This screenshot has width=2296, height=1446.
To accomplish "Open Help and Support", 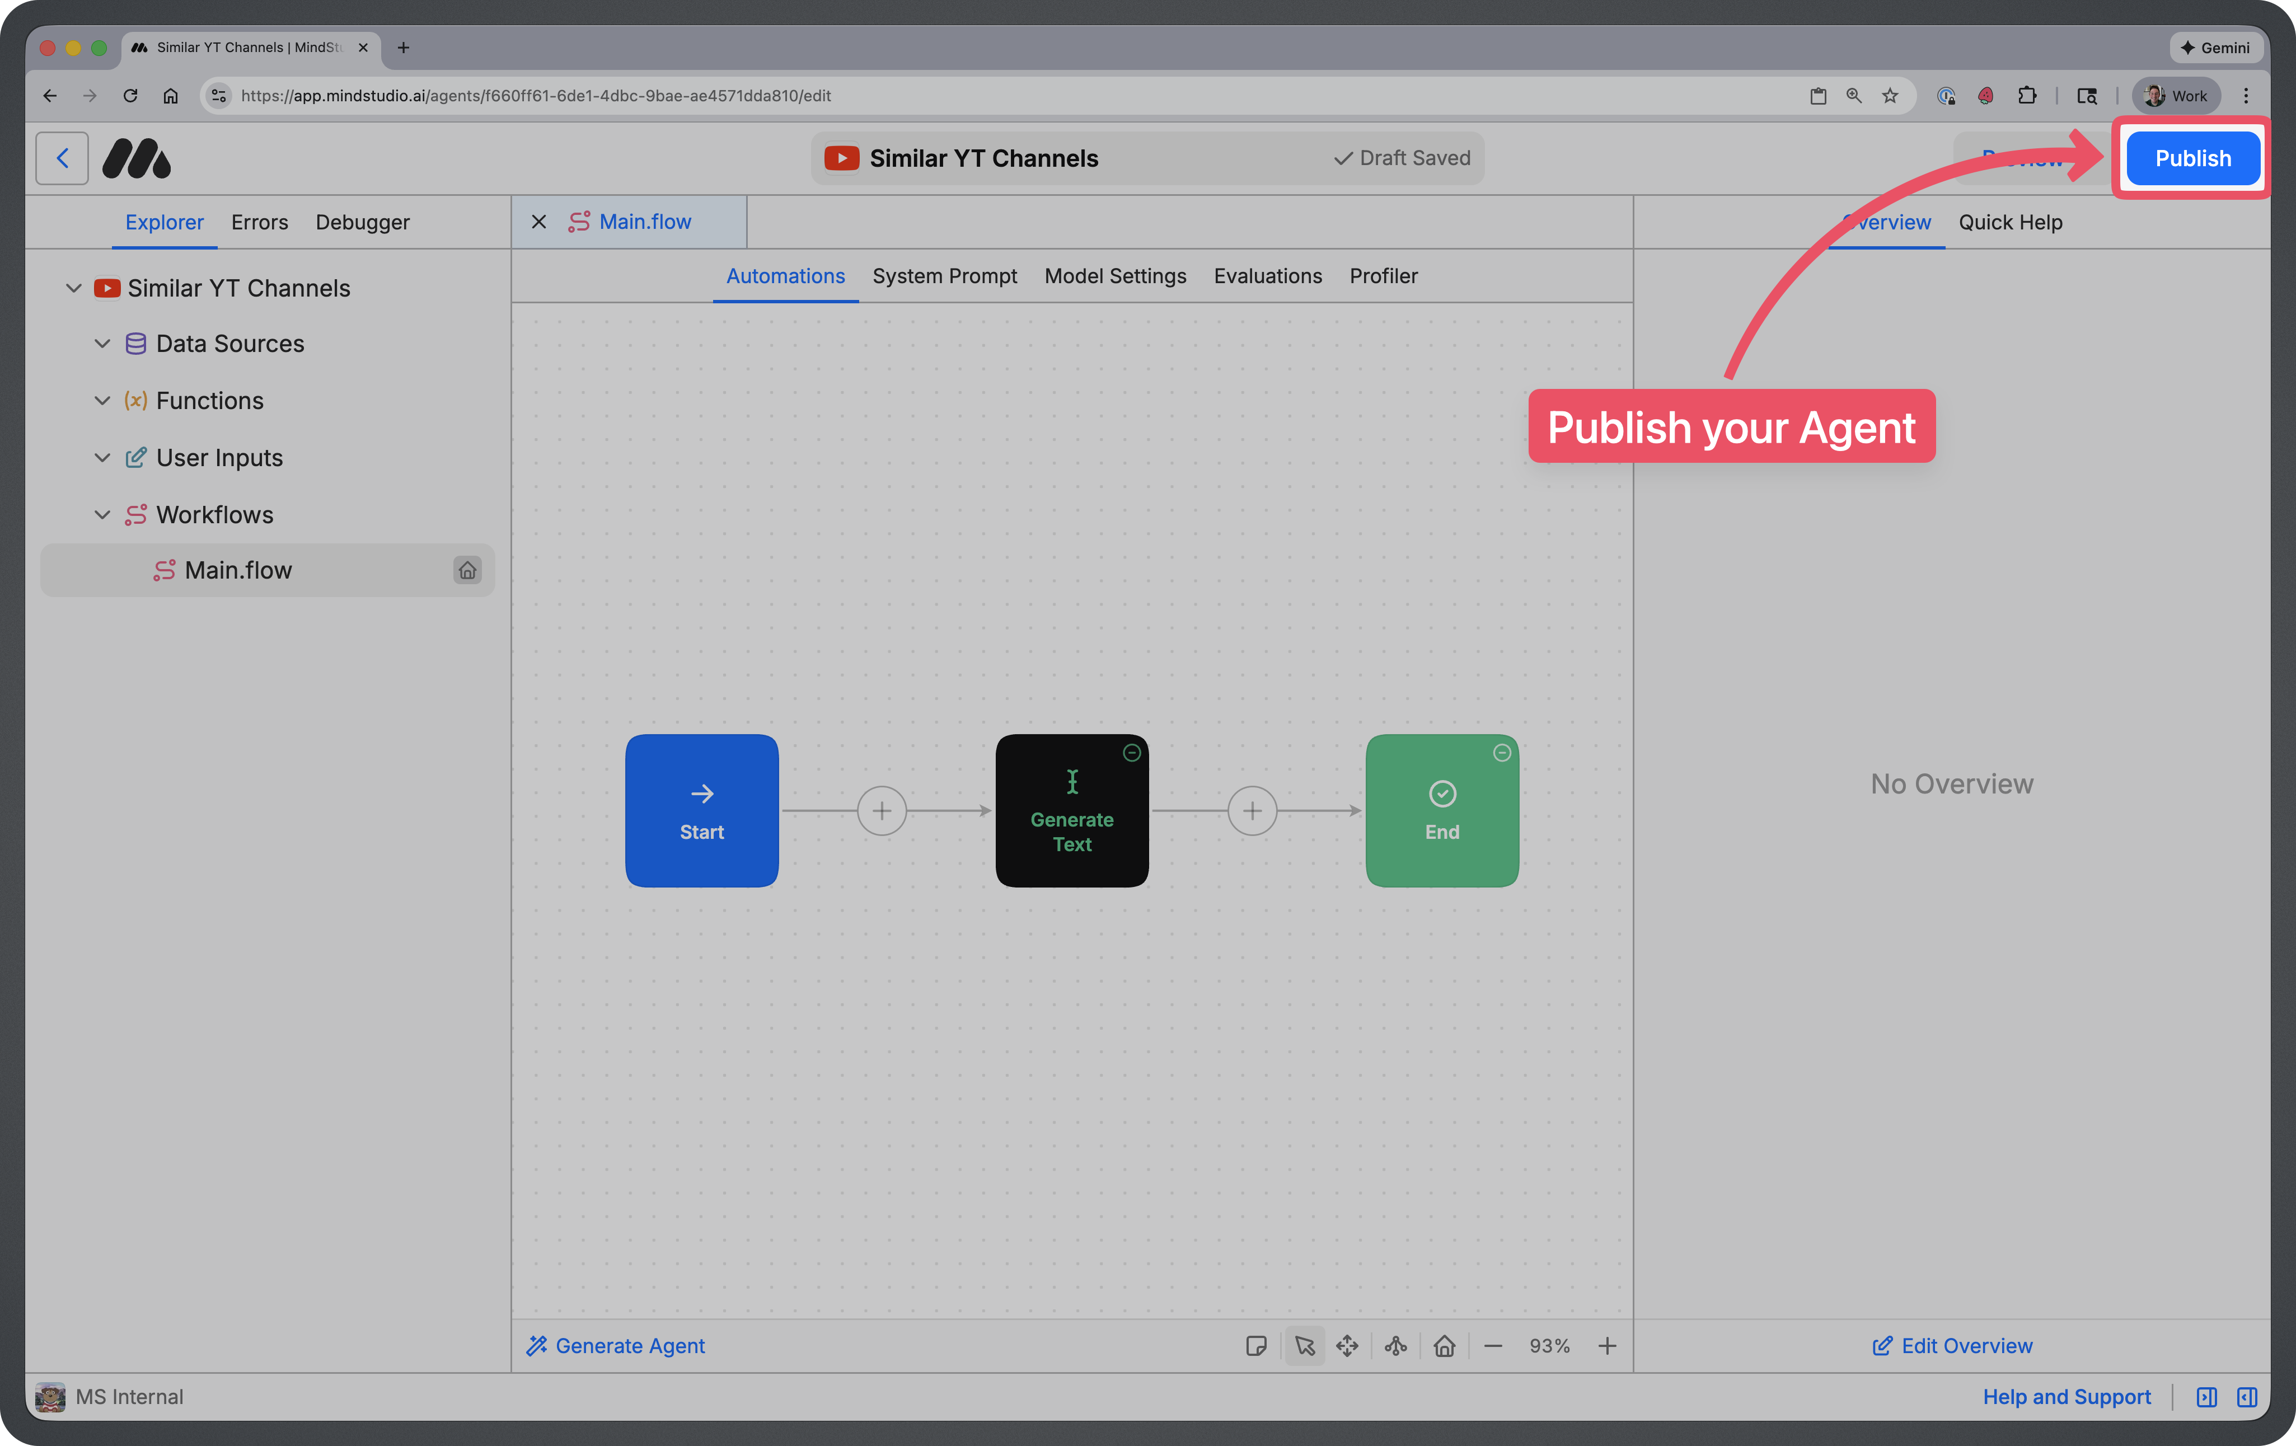I will click(x=2066, y=1396).
